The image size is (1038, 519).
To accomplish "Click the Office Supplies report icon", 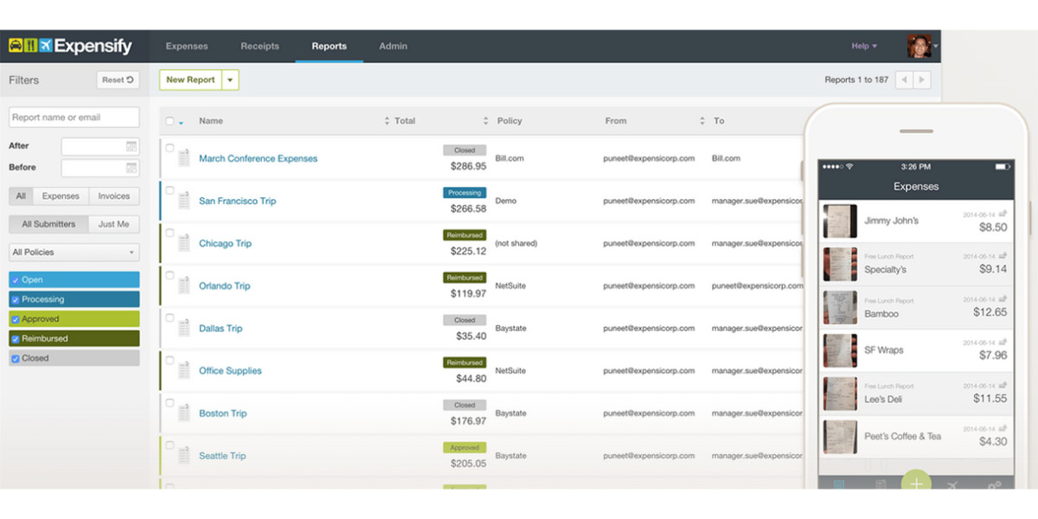I will [183, 370].
